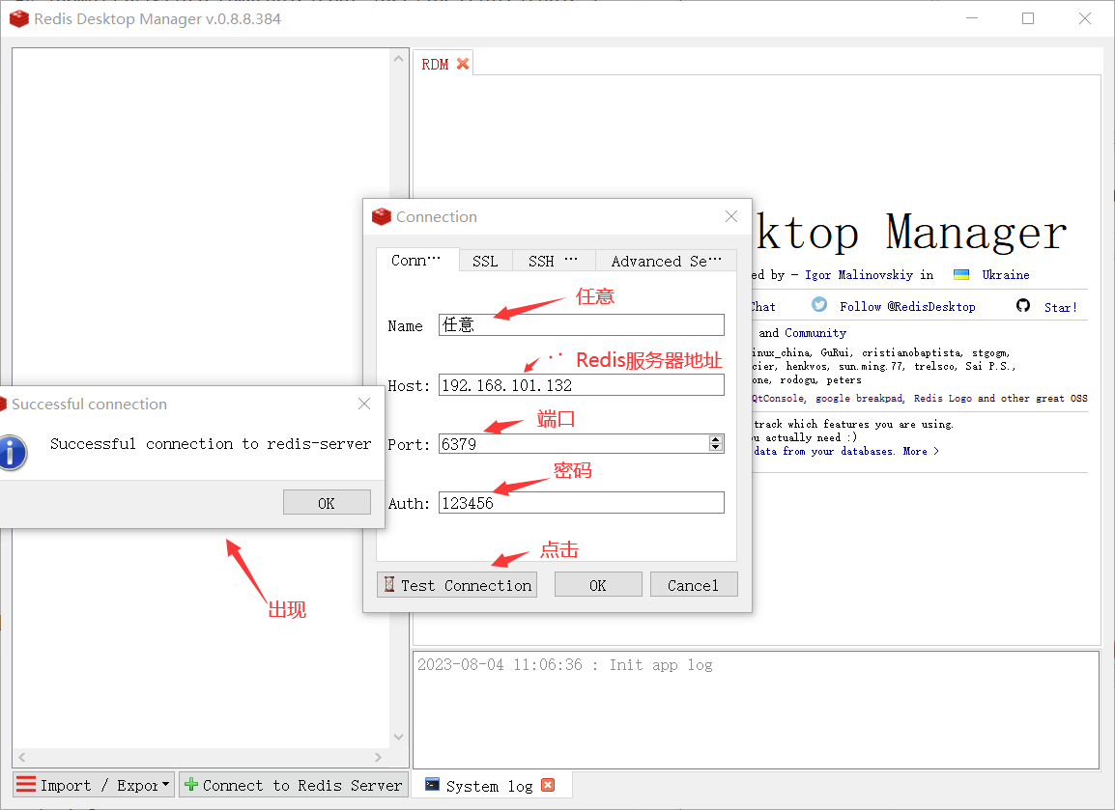Viewport: 1115px width, 810px height.
Task: Click the green plus connect icon
Action: coord(191,785)
